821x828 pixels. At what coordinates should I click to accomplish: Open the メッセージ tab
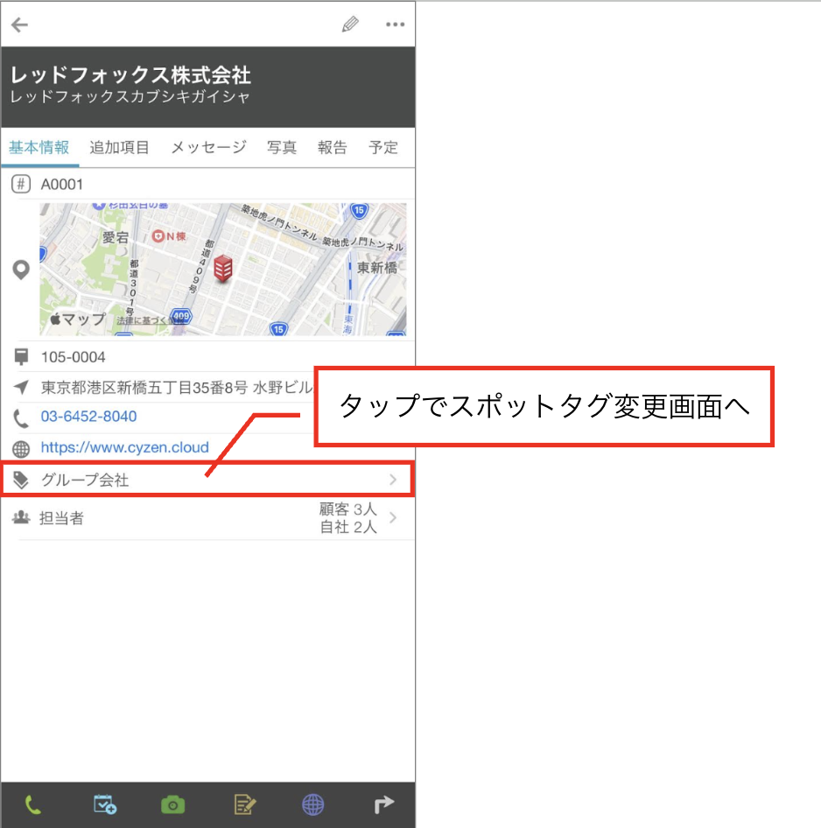coord(208,147)
